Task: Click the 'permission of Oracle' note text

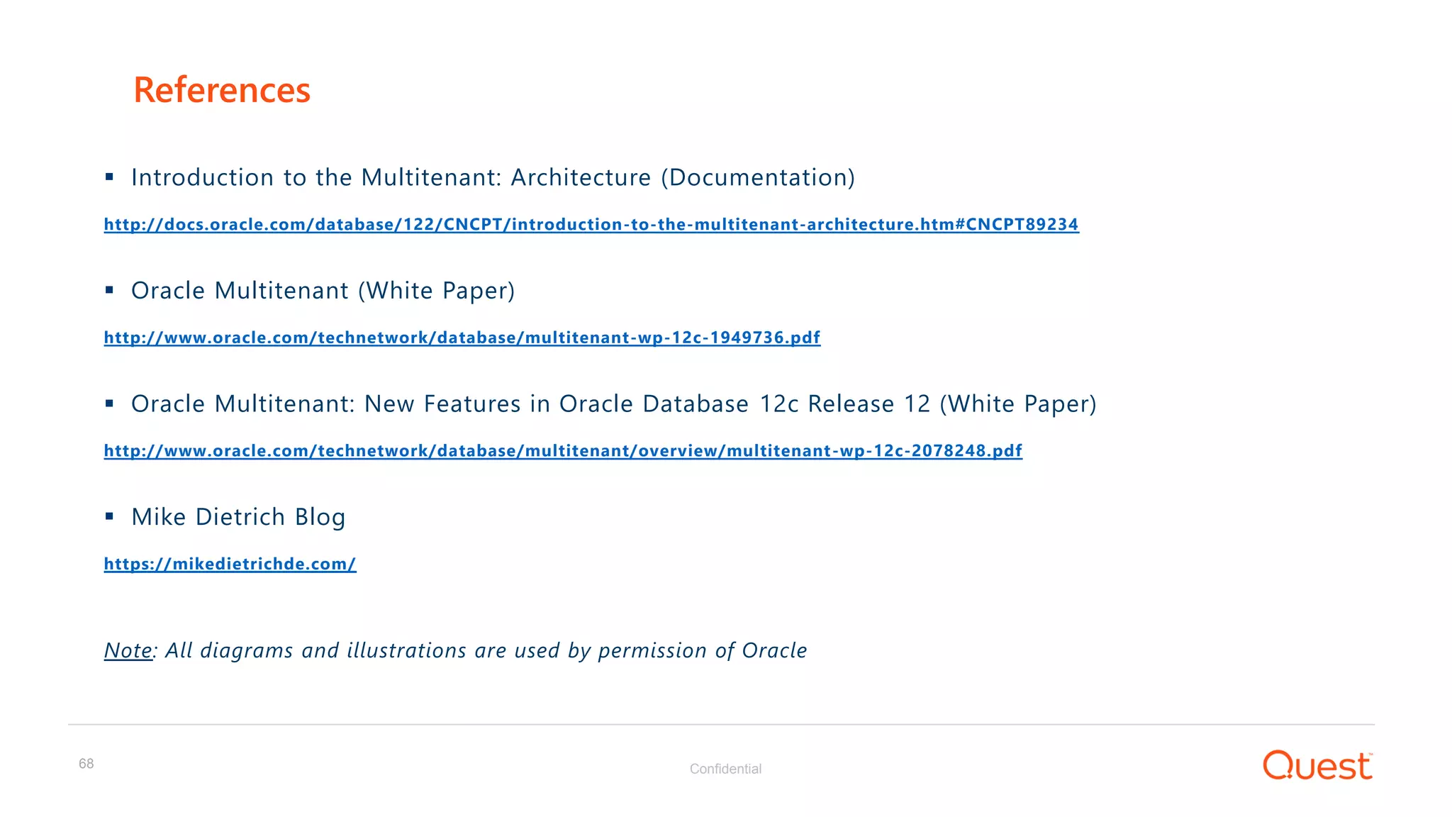Action: click(702, 650)
